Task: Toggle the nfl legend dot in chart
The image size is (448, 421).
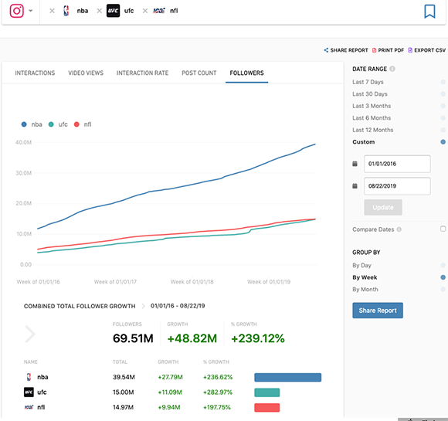Action: pos(76,124)
